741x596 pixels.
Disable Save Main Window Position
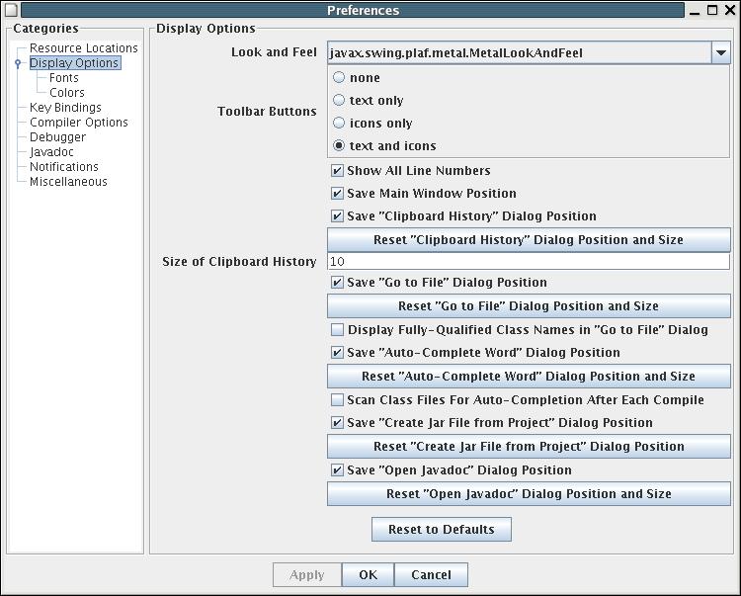coord(338,194)
